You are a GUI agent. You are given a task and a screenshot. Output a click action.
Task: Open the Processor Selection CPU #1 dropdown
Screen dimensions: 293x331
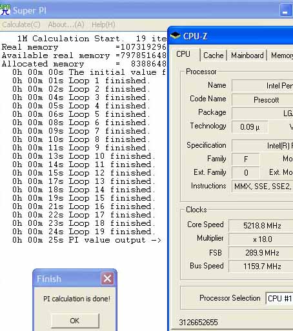click(x=279, y=298)
